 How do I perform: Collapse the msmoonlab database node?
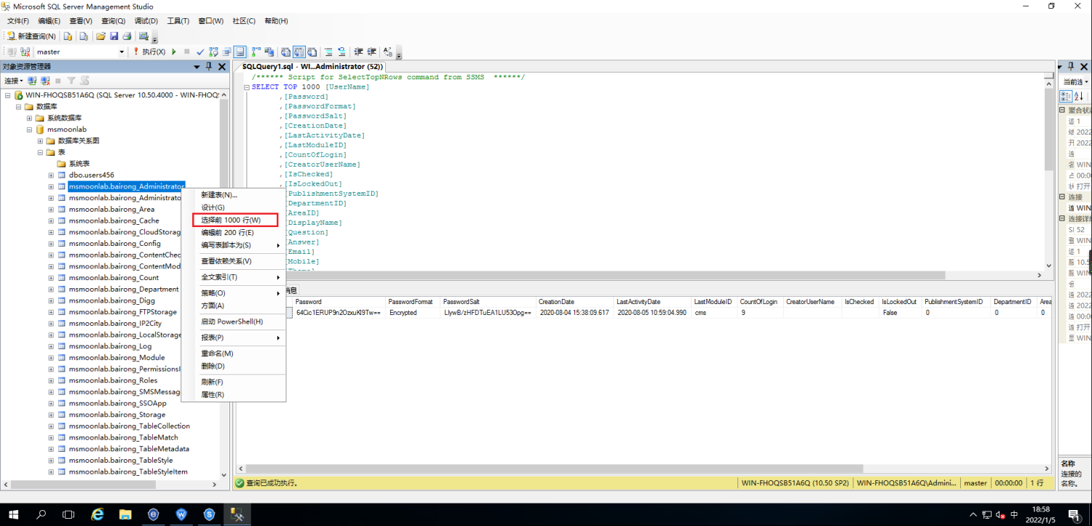(x=29, y=129)
